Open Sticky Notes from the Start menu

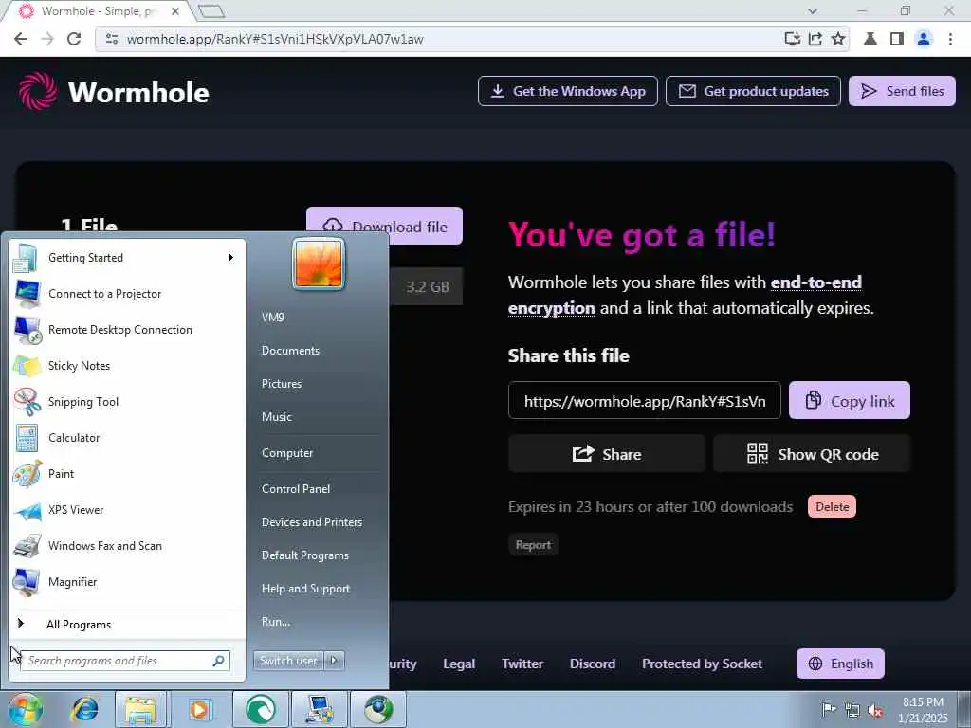[x=126, y=365]
